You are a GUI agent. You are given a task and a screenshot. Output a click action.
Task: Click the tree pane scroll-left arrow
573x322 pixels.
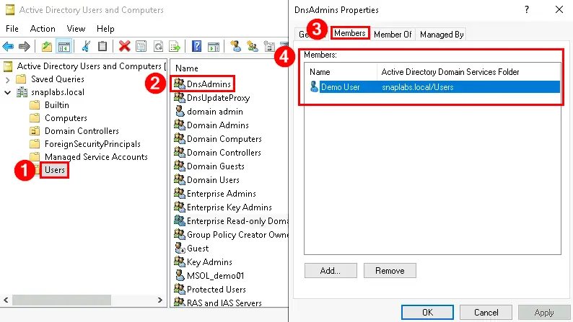6,300
